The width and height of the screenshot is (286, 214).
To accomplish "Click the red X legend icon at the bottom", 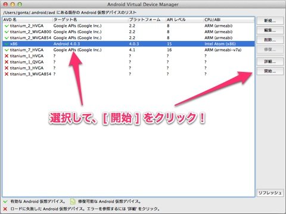I will pos(5,209).
